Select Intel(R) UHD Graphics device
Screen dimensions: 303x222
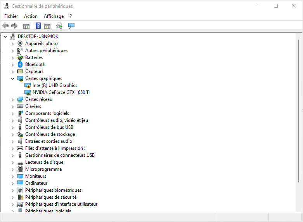55,85
